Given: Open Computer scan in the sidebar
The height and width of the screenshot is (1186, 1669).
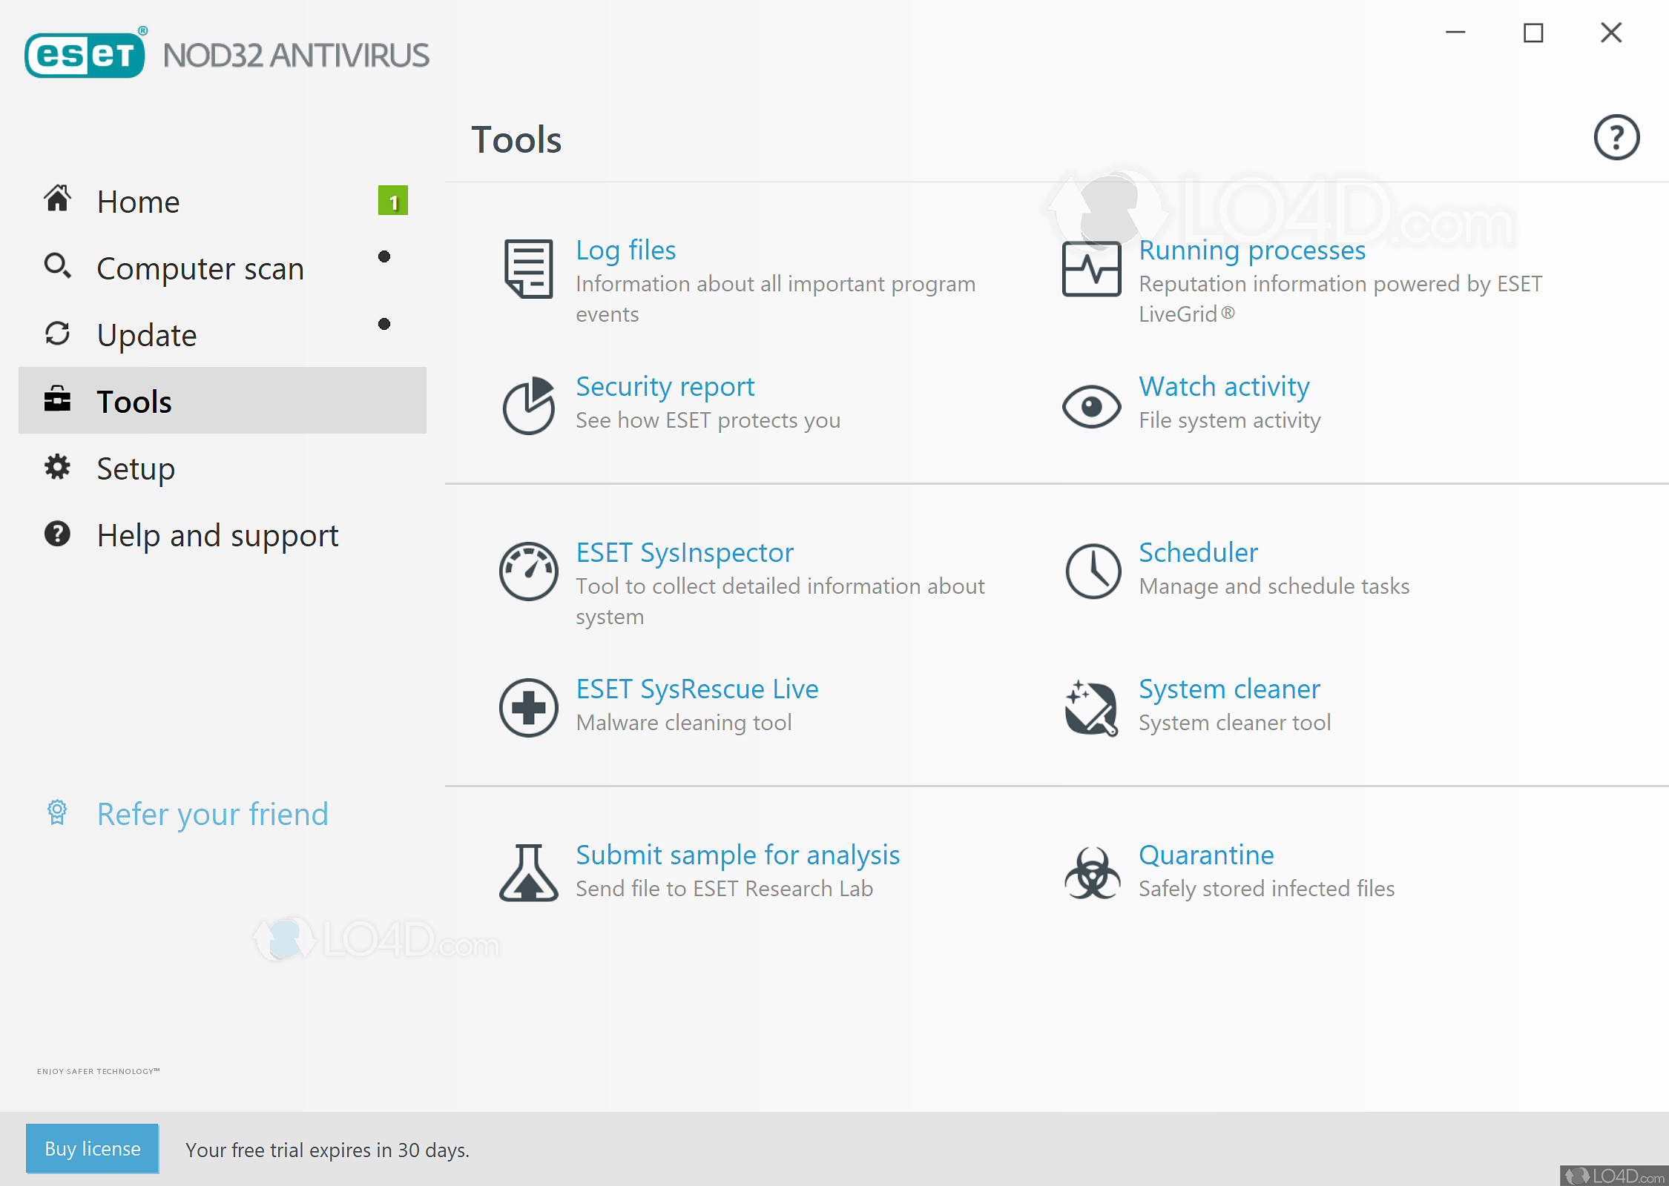Looking at the screenshot, I should 200,268.
